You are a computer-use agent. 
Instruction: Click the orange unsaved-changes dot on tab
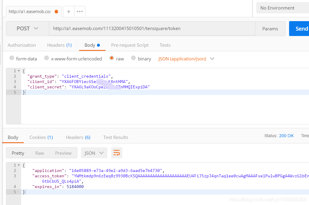click(57, 12)
